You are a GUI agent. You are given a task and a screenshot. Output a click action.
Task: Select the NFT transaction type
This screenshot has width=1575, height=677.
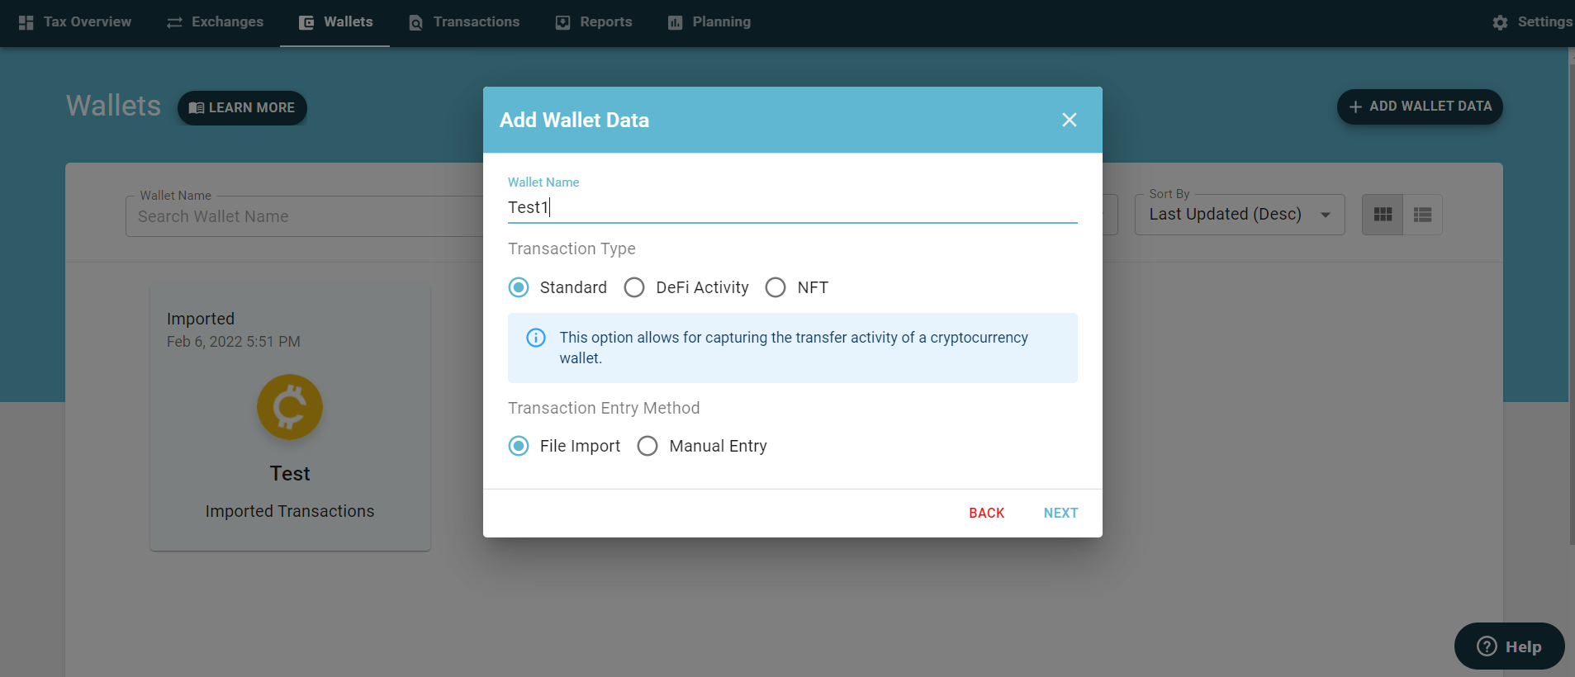tap(776, 287)
